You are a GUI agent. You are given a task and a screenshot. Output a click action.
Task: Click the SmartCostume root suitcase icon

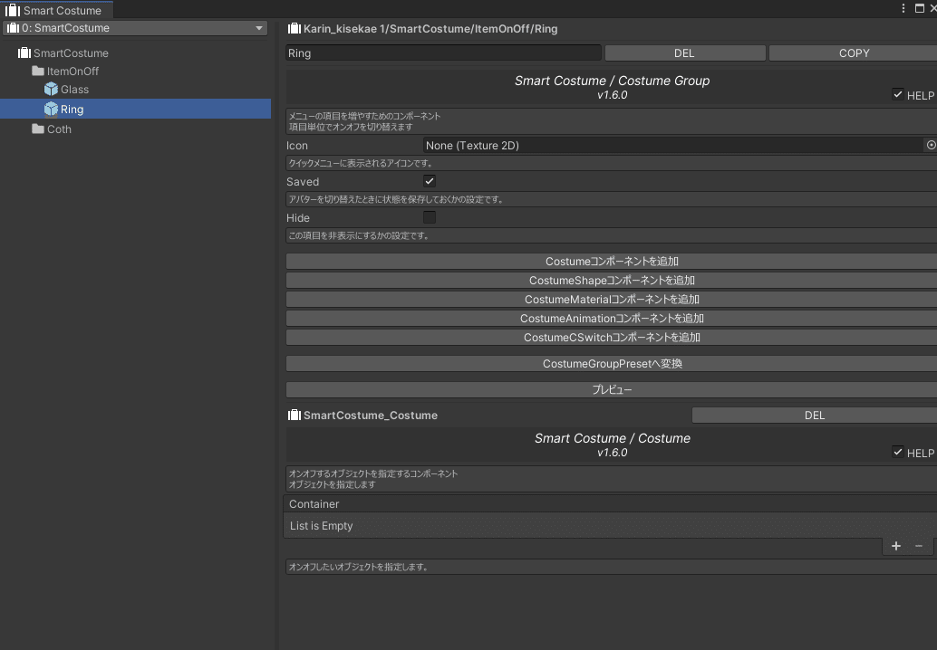click(x=24, y=53)
